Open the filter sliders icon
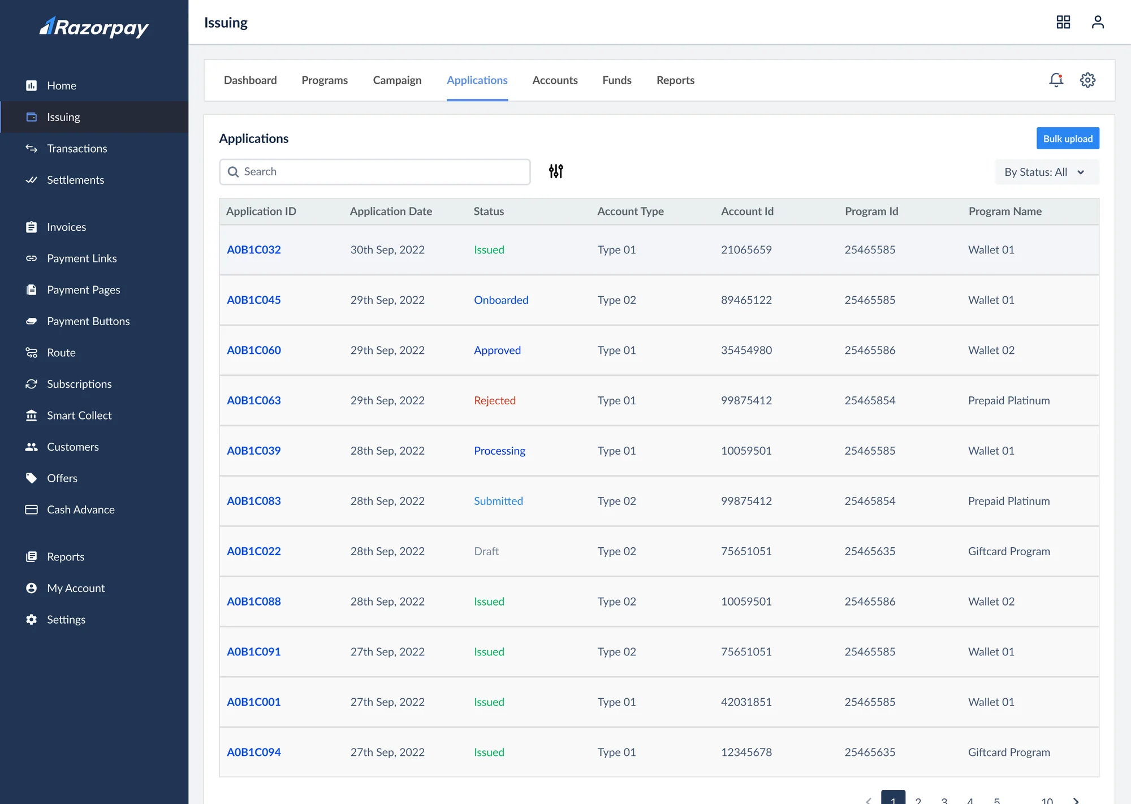 click(x=556, y=171)
